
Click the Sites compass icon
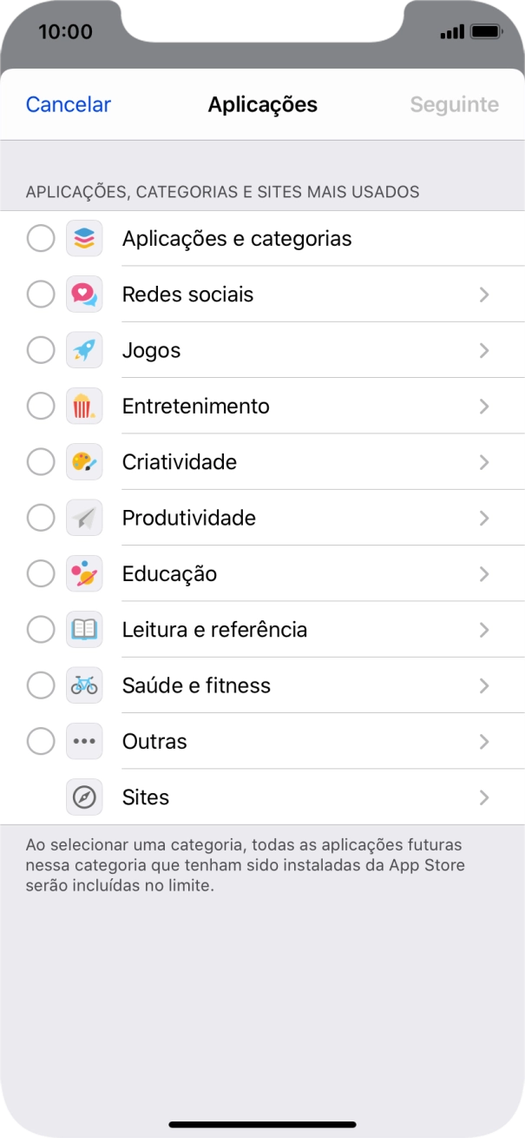pos(84,797)
